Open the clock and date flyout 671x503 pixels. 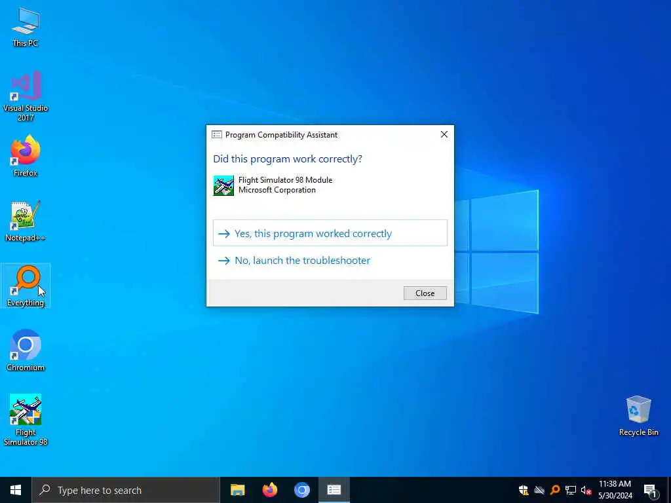(615, 490)
